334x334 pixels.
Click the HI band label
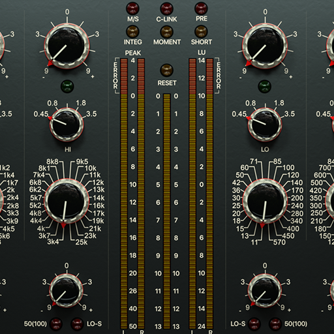68,149
